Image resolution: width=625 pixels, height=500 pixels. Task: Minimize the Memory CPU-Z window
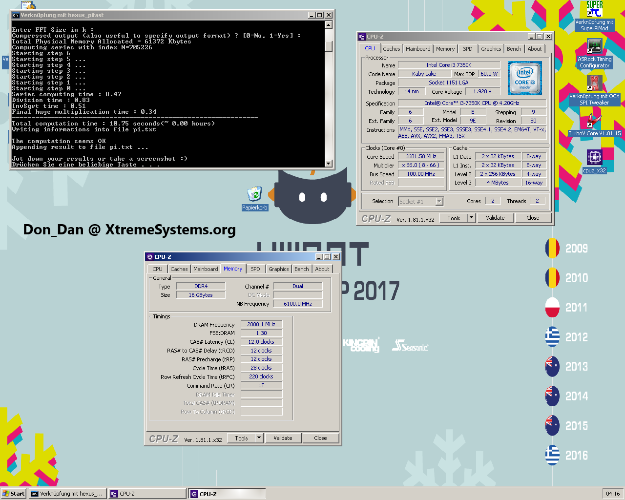coord(319,257)
